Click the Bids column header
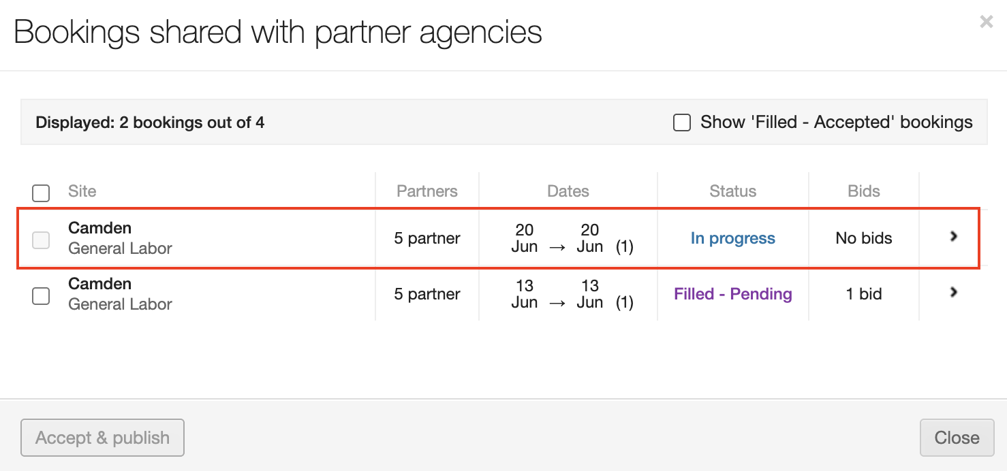This screenshot has height=471, width=1007. 863,191
